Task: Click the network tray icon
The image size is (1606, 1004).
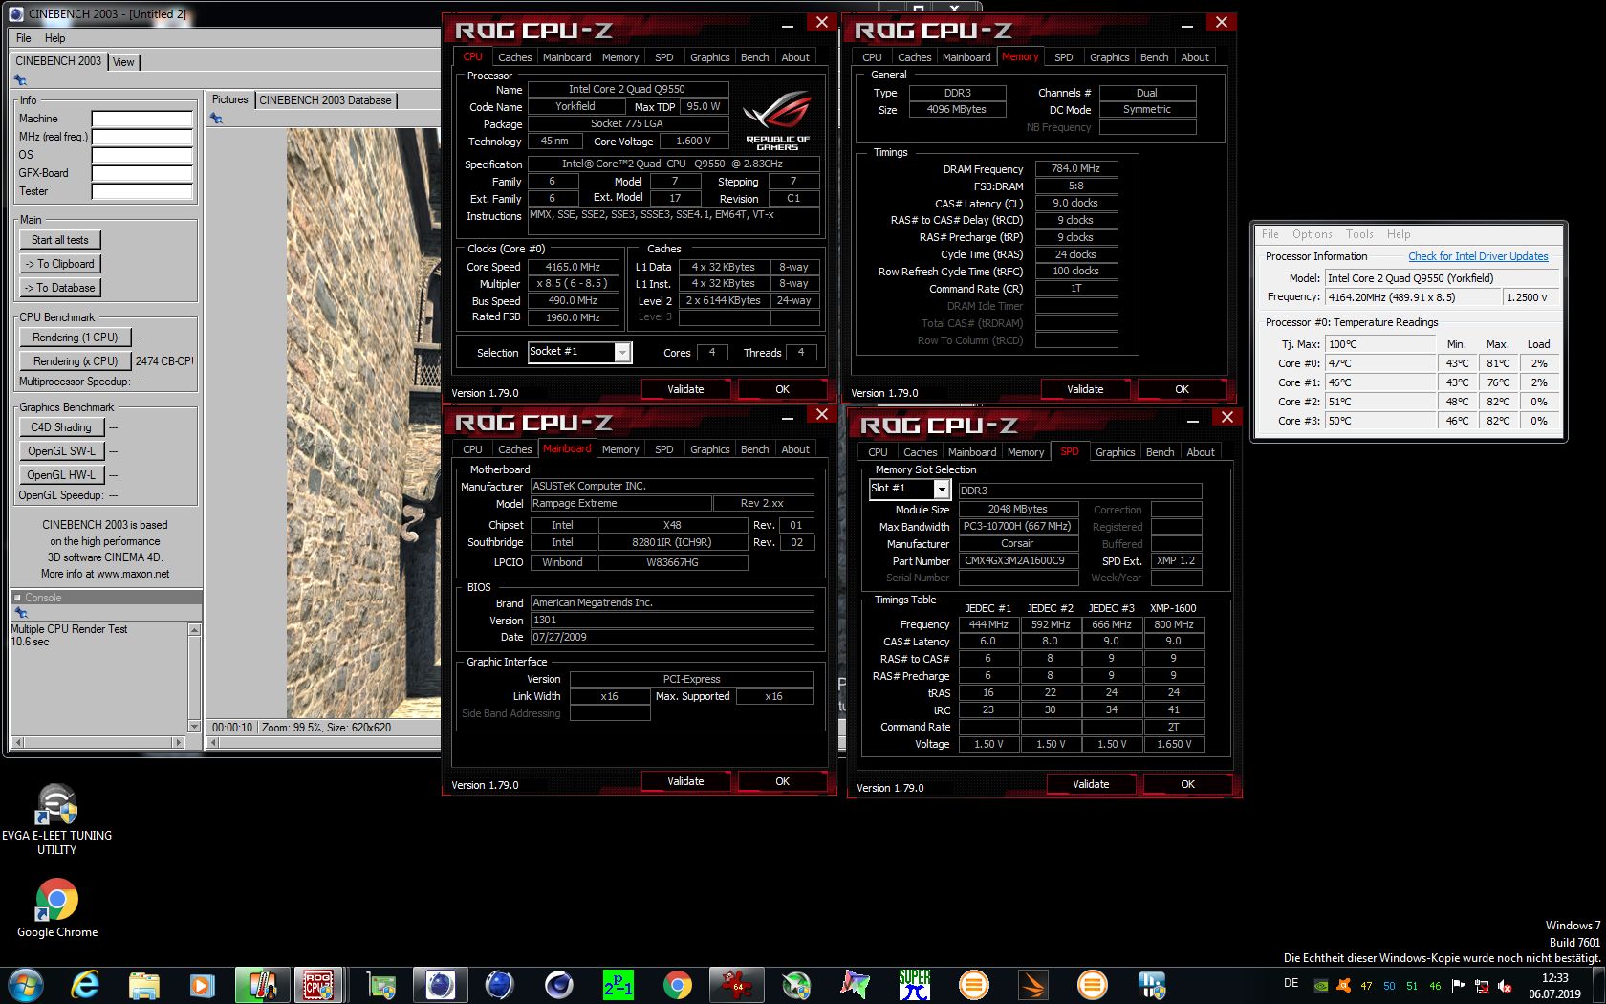Action: (1482, 986)
